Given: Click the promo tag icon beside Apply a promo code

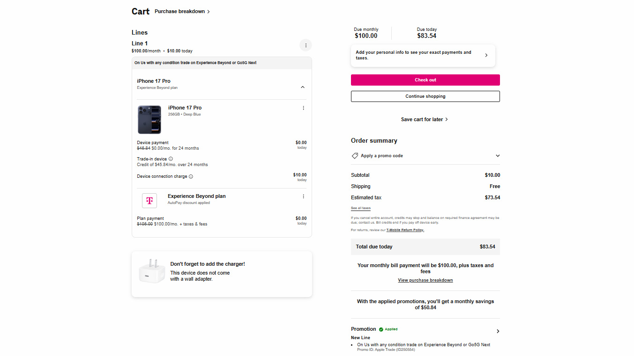Looking at the screenshot, I should pyautogui.click(x=355, y=155).
